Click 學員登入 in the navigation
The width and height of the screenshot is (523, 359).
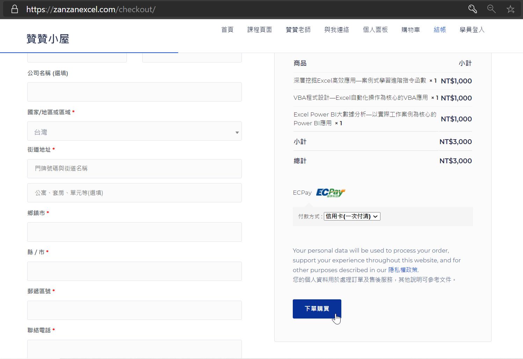coord(472,30)
